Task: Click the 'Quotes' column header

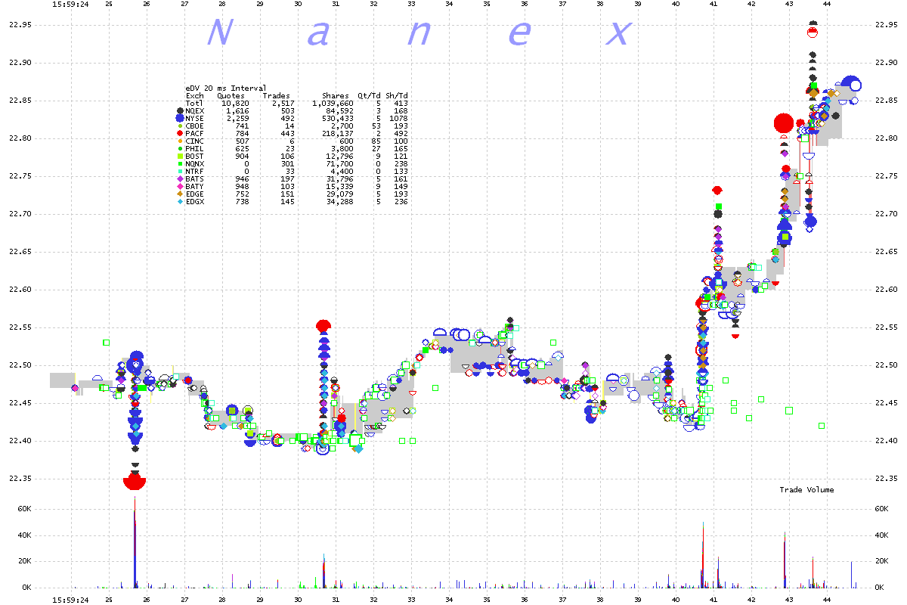Action: click(x=231, y=95)
